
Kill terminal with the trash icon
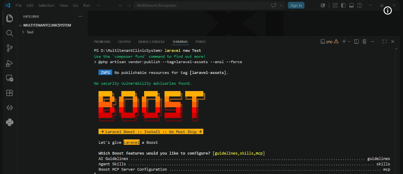click(364, 41)
